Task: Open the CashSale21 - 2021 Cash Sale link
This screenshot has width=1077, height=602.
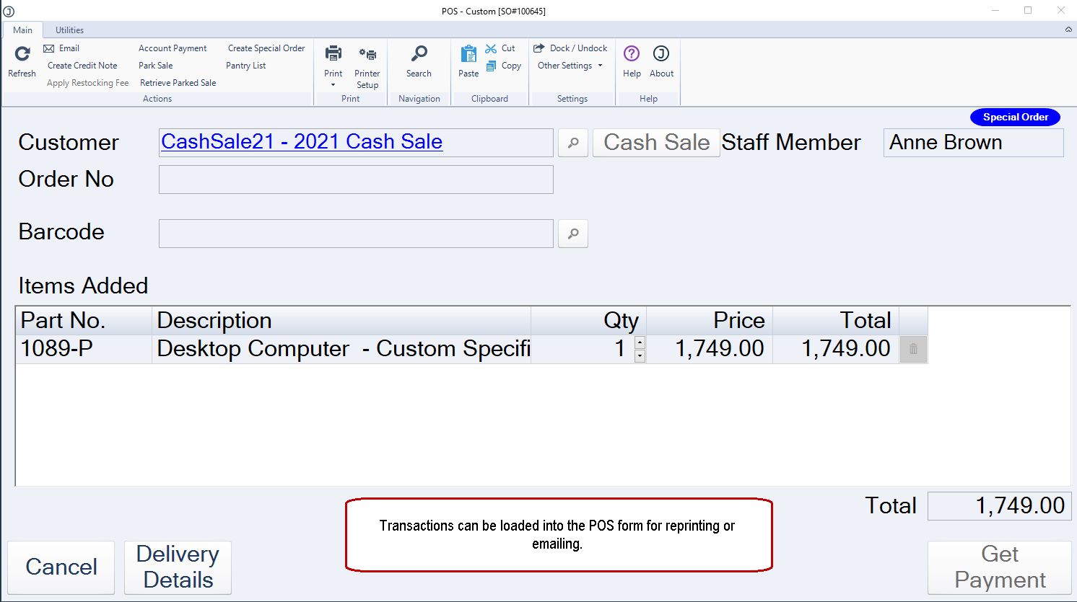Action: (302, 141)
